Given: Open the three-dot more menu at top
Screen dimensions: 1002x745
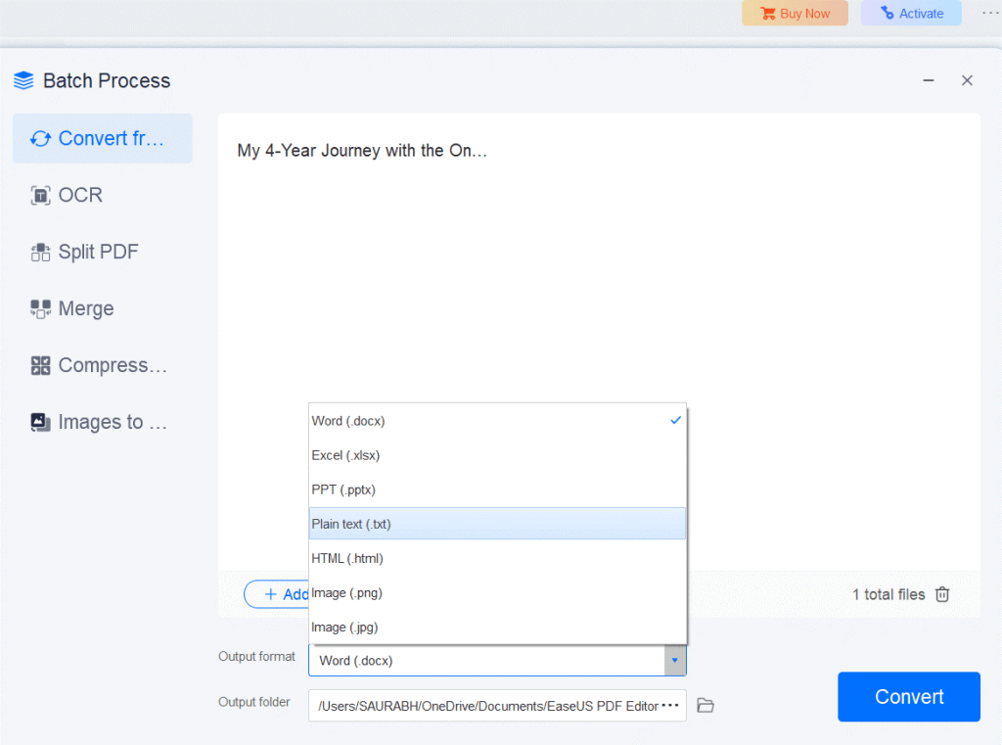Looking at the screenshot, I should pos(990,13).
